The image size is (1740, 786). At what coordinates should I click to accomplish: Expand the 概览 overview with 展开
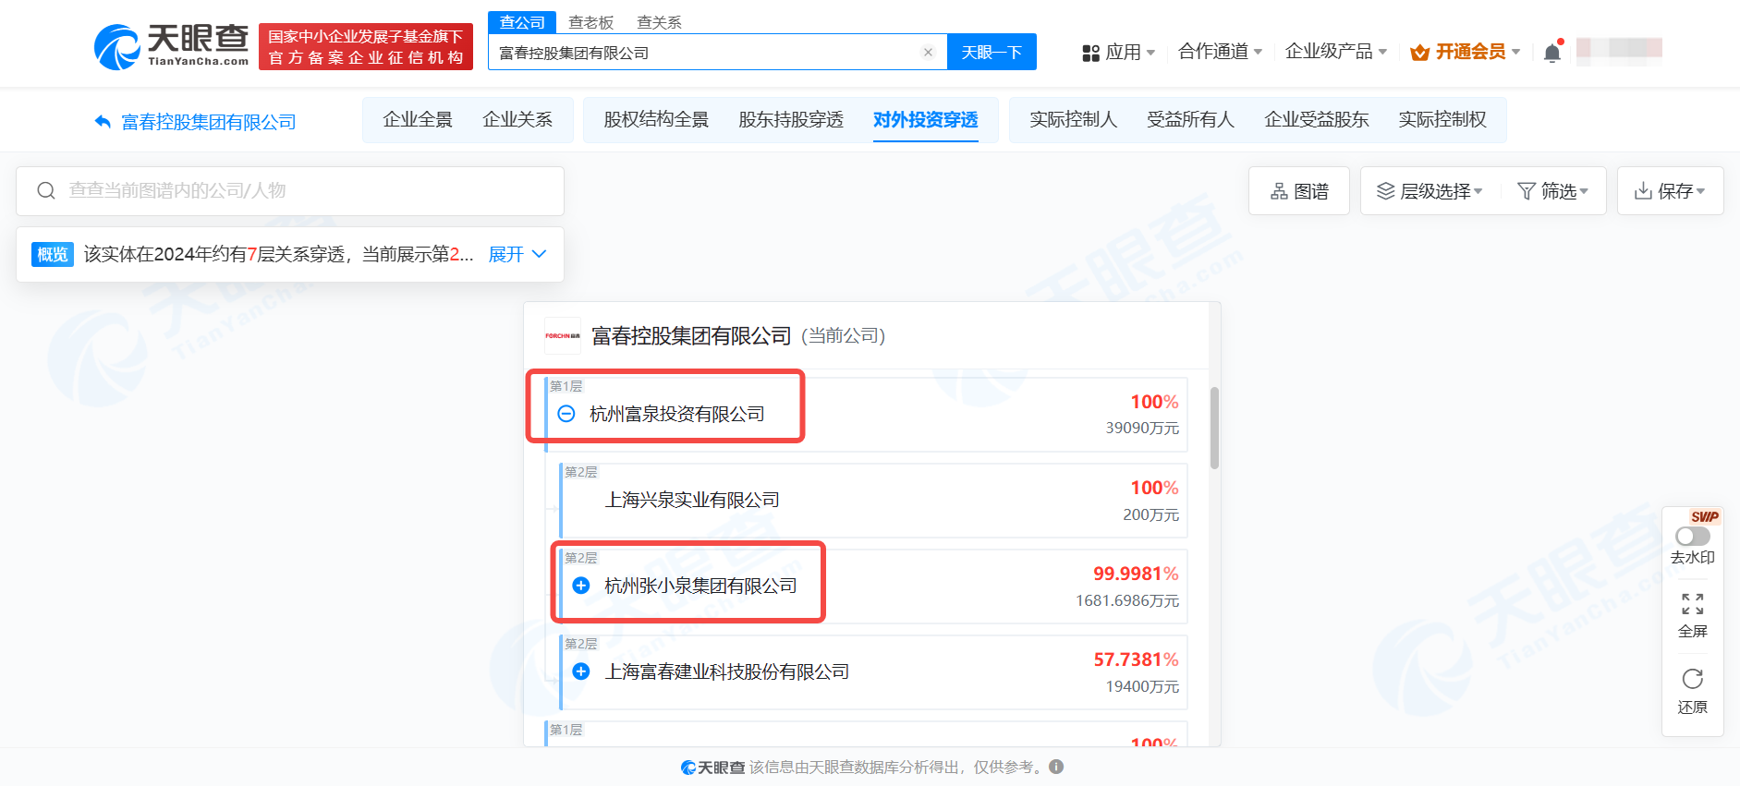click(x=517, y=254)
